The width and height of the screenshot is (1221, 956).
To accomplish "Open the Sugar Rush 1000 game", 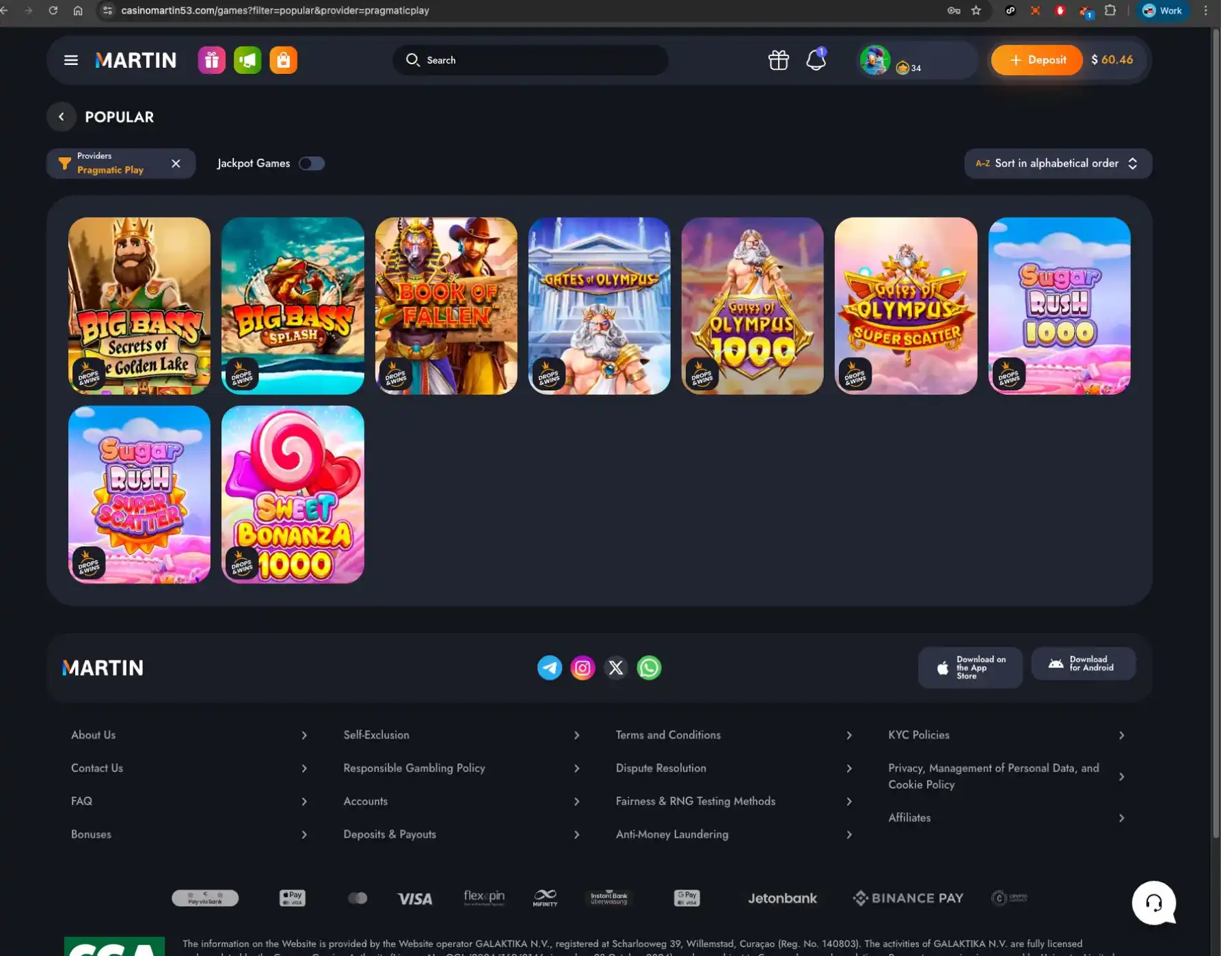I will (1060, 306).
